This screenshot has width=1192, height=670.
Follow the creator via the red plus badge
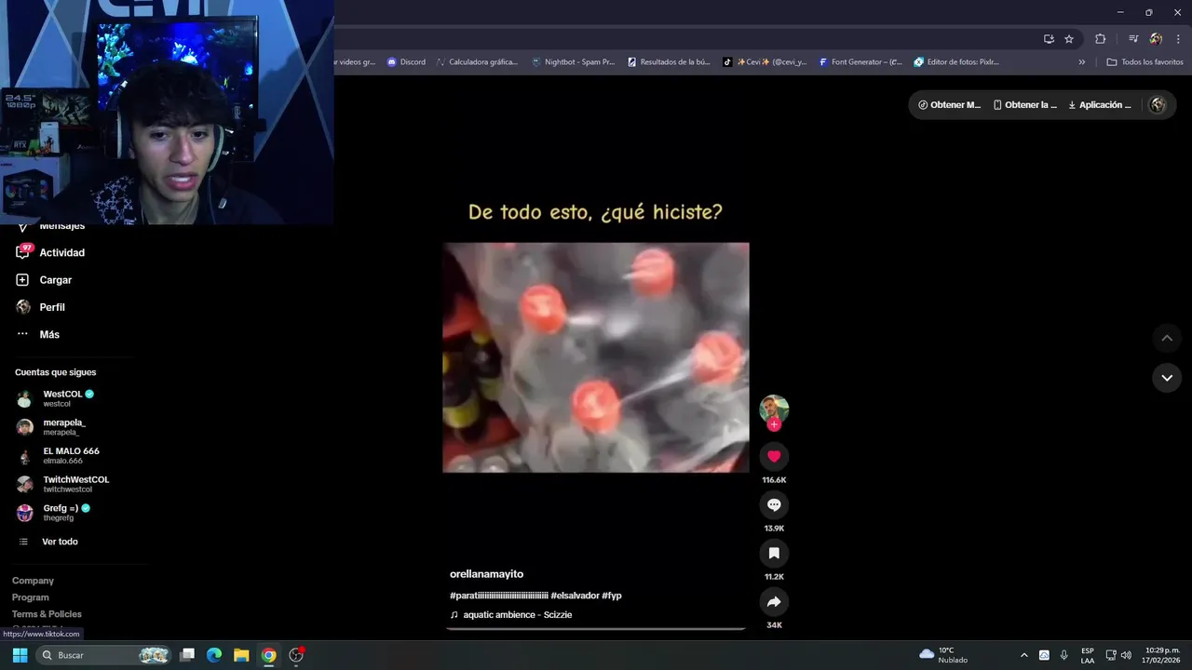point(774,424)
